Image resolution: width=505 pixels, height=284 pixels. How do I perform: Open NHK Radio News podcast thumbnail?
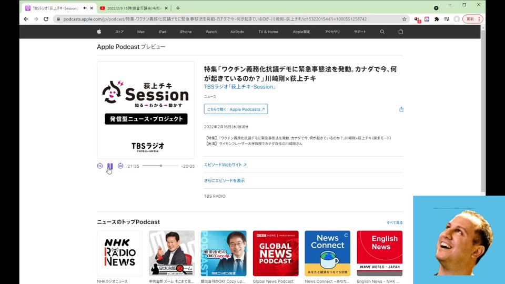[119, 253]
